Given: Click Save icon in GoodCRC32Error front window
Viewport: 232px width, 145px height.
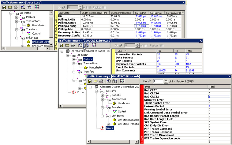Looking at the screenshot, I should [90, 81].
